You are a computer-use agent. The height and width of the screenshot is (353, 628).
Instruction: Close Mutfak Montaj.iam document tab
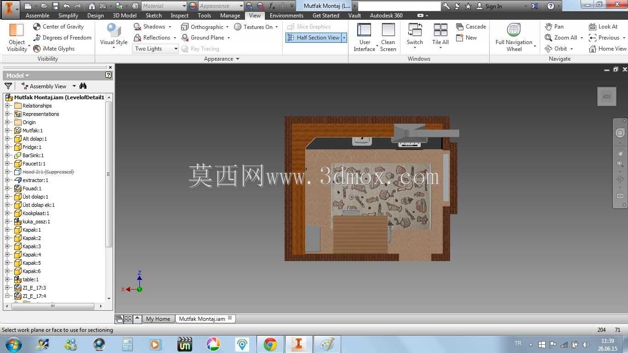pyautogui.click(x=230, y=318)
